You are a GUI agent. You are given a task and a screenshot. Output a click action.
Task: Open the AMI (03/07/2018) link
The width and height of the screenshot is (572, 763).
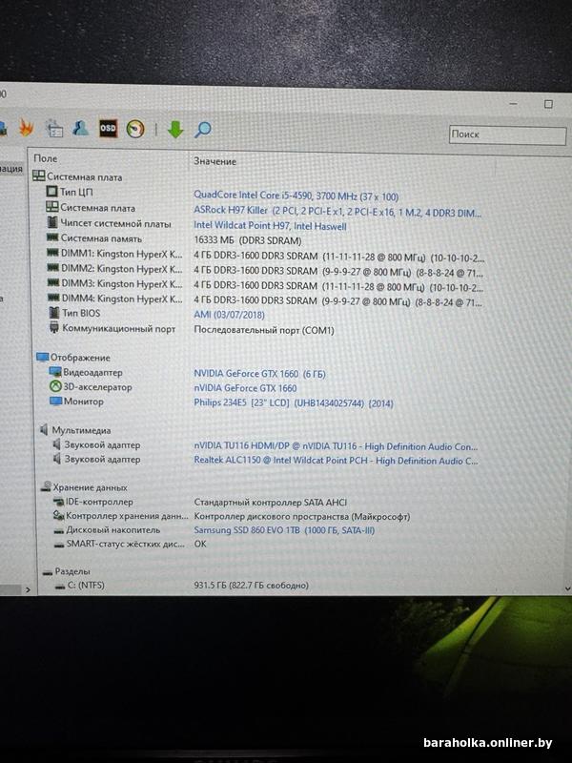coord(229,315)
